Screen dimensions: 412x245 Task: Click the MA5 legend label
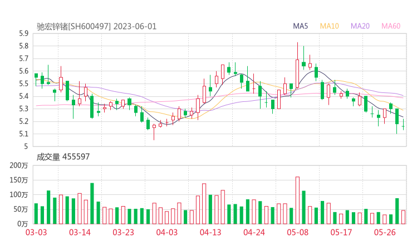300,26
